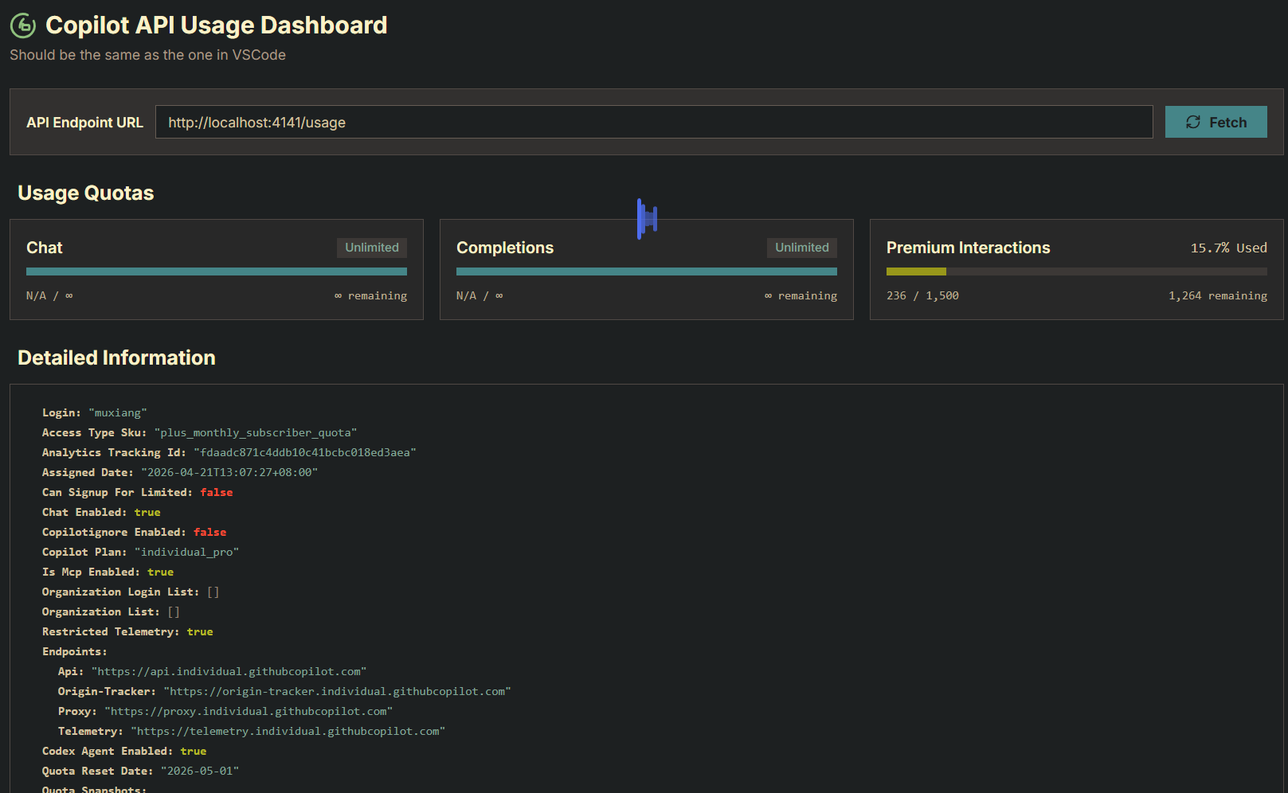Click the '15.7% Used' label
The width and height of the screenshot is (1288, 793).
(x=1228, y=248)
